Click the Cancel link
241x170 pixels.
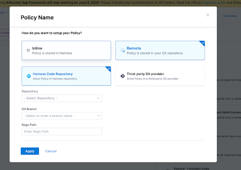tap(51, 151)
